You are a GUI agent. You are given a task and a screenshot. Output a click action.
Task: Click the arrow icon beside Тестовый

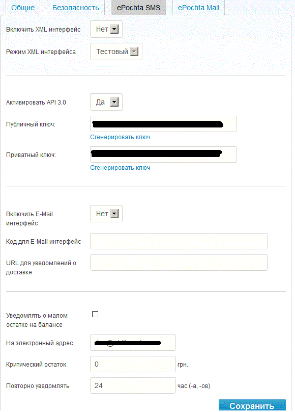coord(134,51)
